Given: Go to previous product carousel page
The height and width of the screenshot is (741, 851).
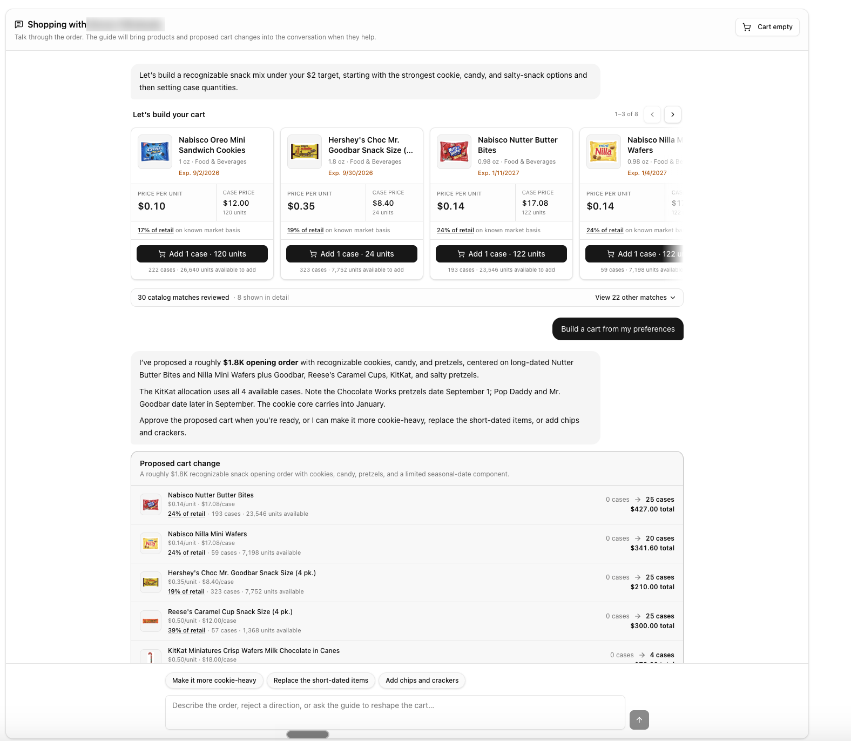Looking at the screenshot, I should coord(652,114).
